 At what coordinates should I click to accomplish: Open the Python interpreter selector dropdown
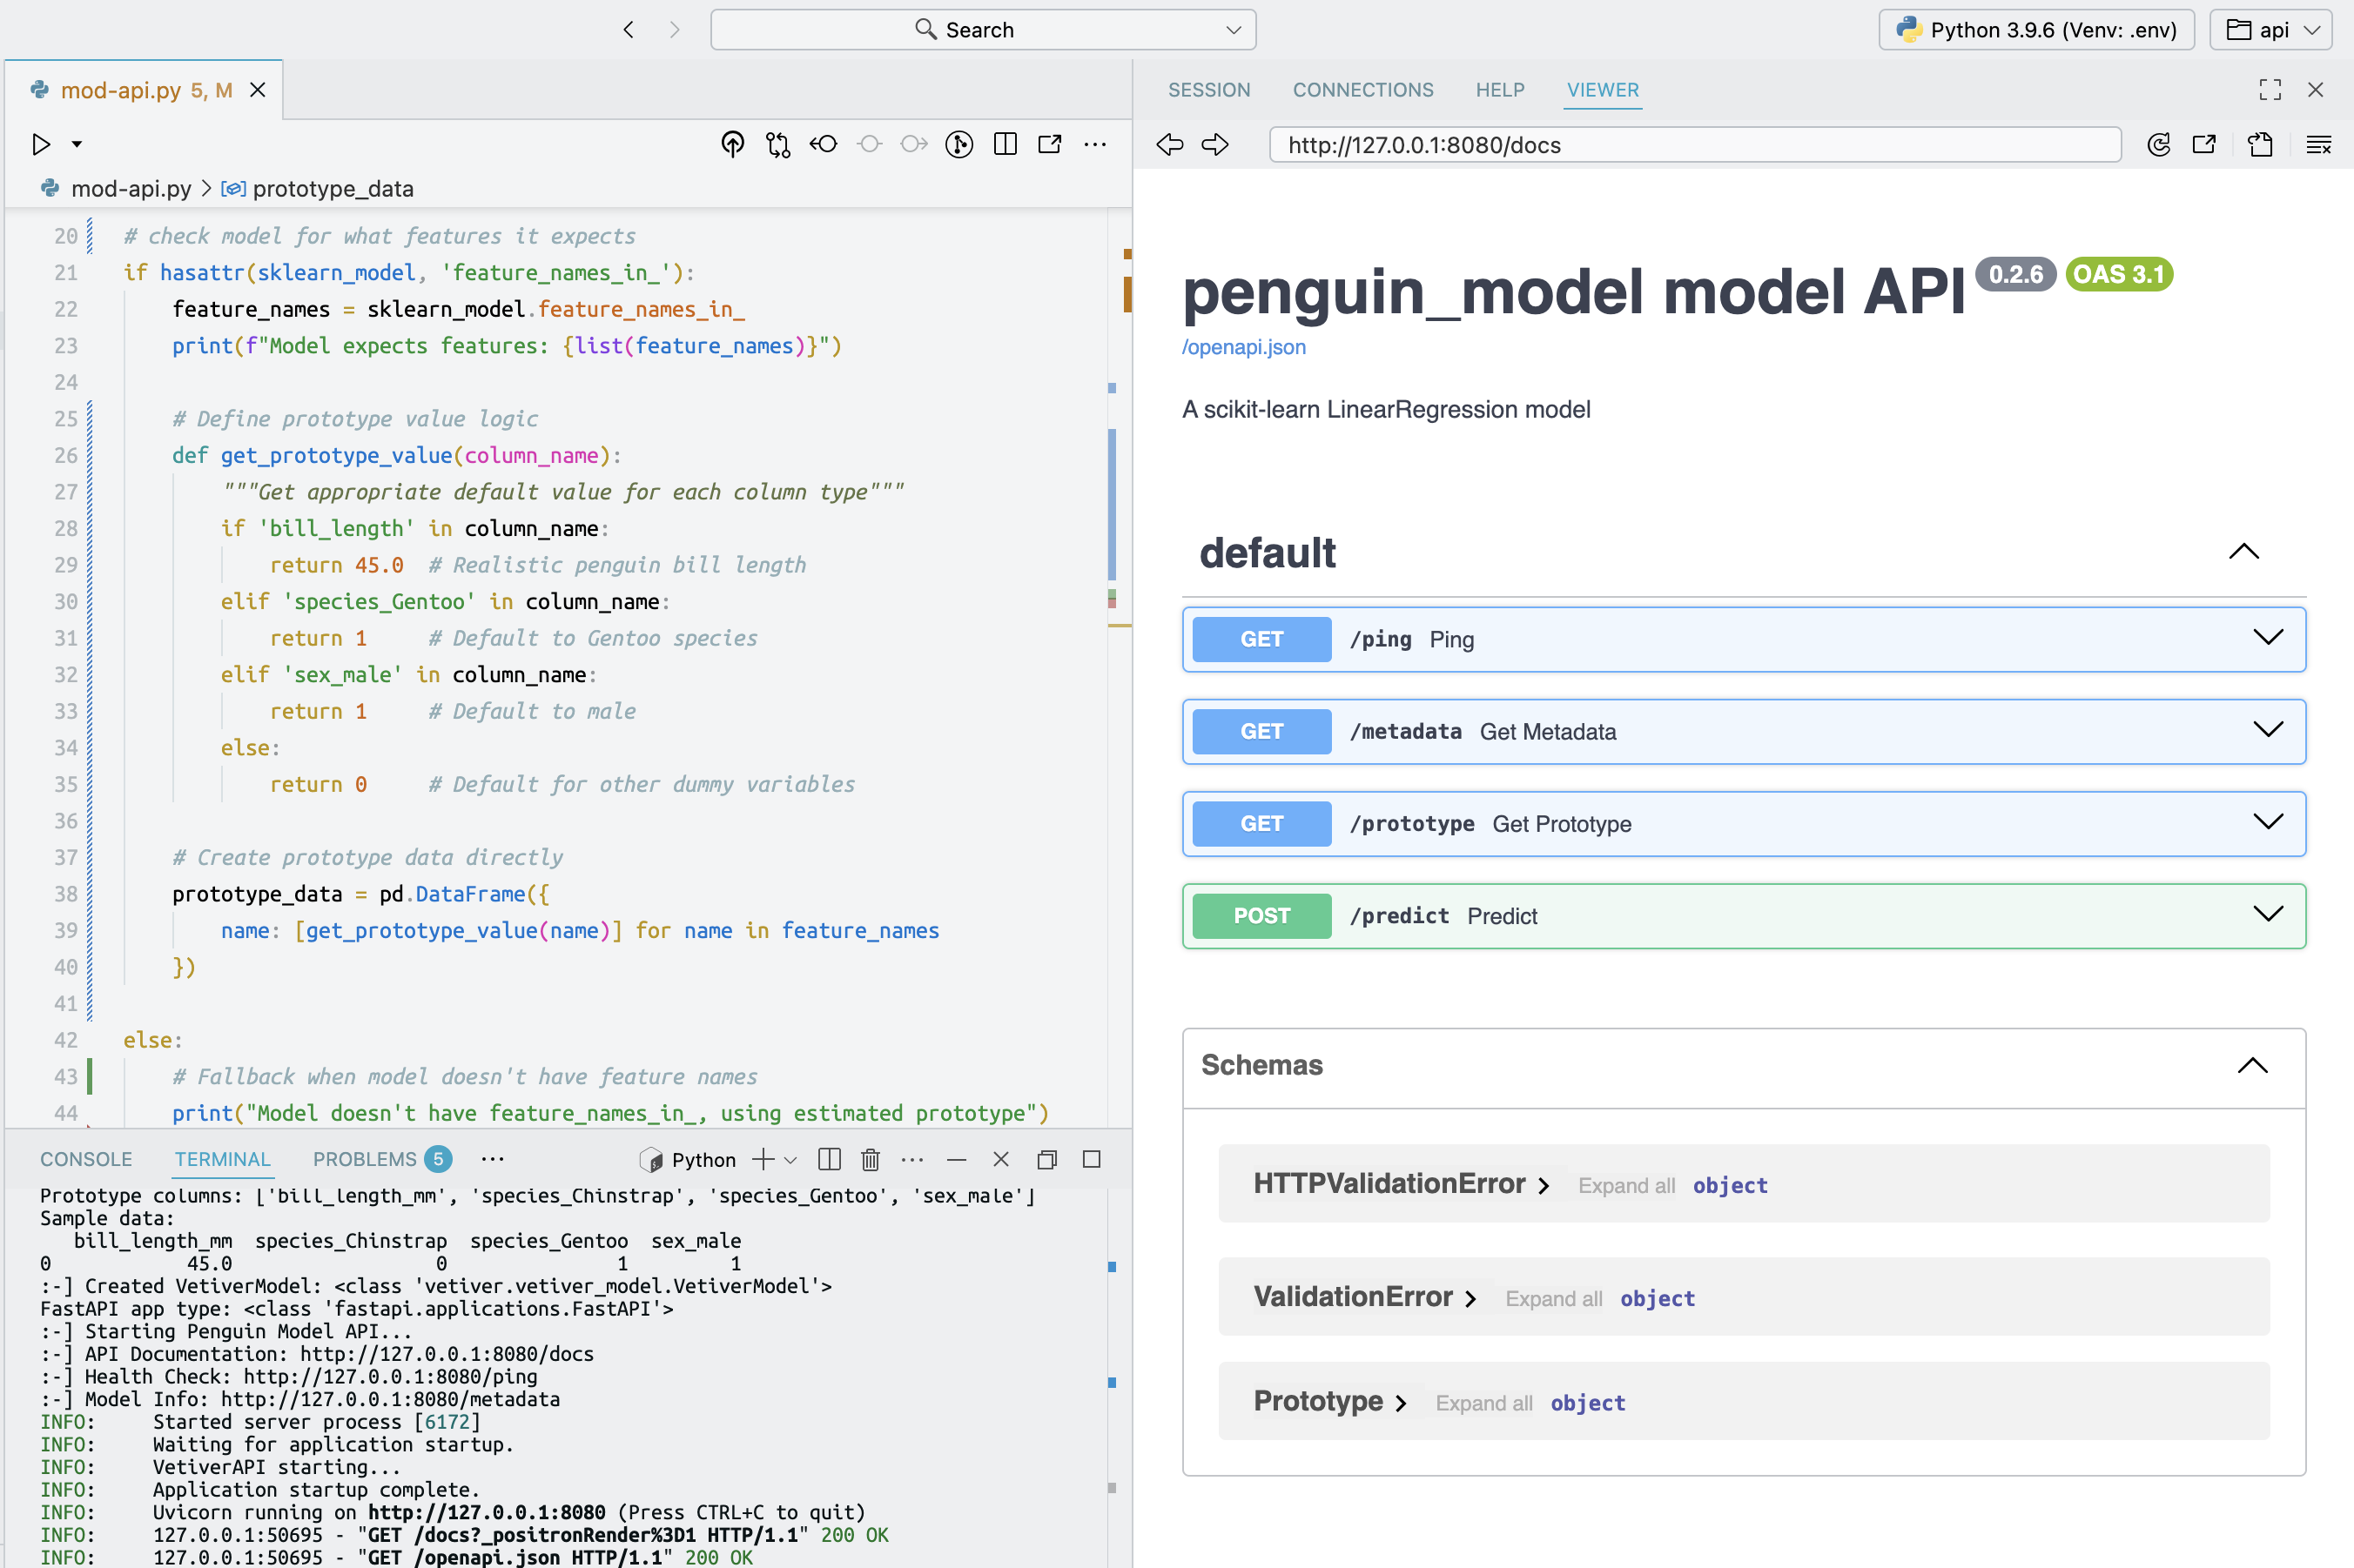(x=2037, y=30)
